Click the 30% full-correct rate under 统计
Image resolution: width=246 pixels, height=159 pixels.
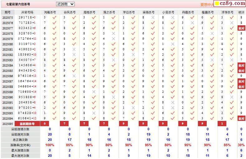(241, 145)
